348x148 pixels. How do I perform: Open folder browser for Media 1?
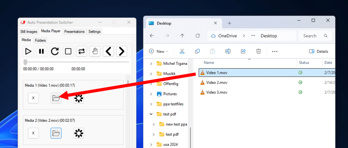[x=56, y=98]
